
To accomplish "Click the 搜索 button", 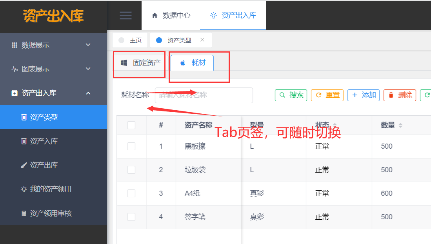I will pos(291,95).
